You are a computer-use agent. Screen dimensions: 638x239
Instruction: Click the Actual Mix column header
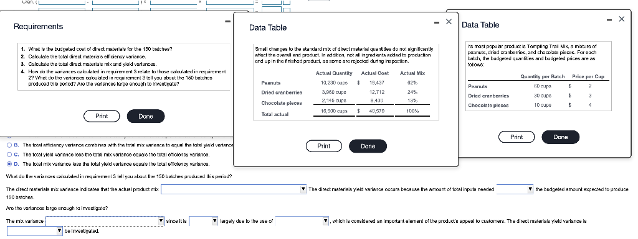[x=412, y=73]
